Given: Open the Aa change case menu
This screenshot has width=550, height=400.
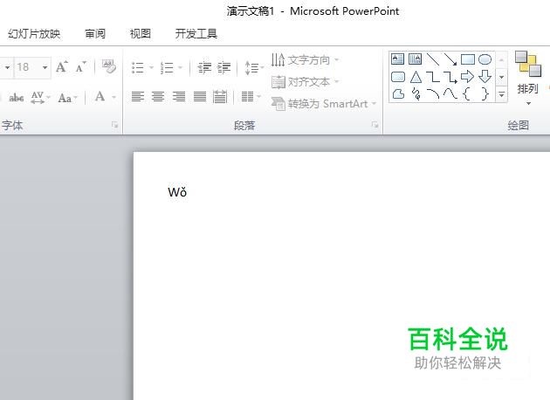Looking at the screenshot, I should coord(67,97).
